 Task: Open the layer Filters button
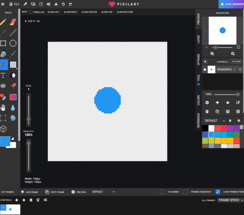pyautogui.click(x=236, y=61)
